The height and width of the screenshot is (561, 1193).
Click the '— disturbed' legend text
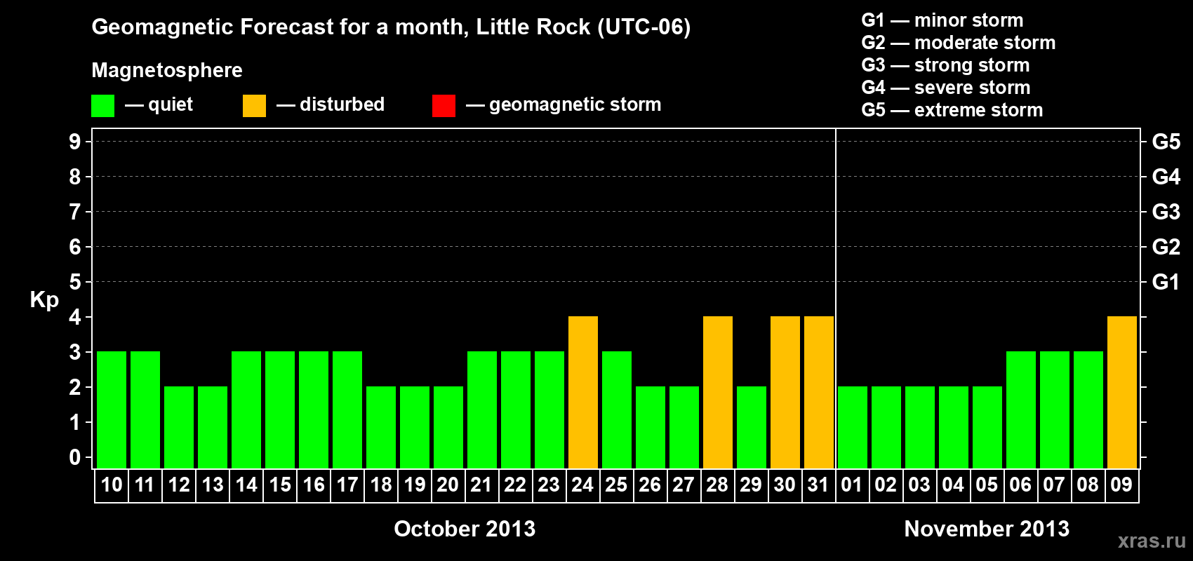pyautogui.click(x=331, y=104)
